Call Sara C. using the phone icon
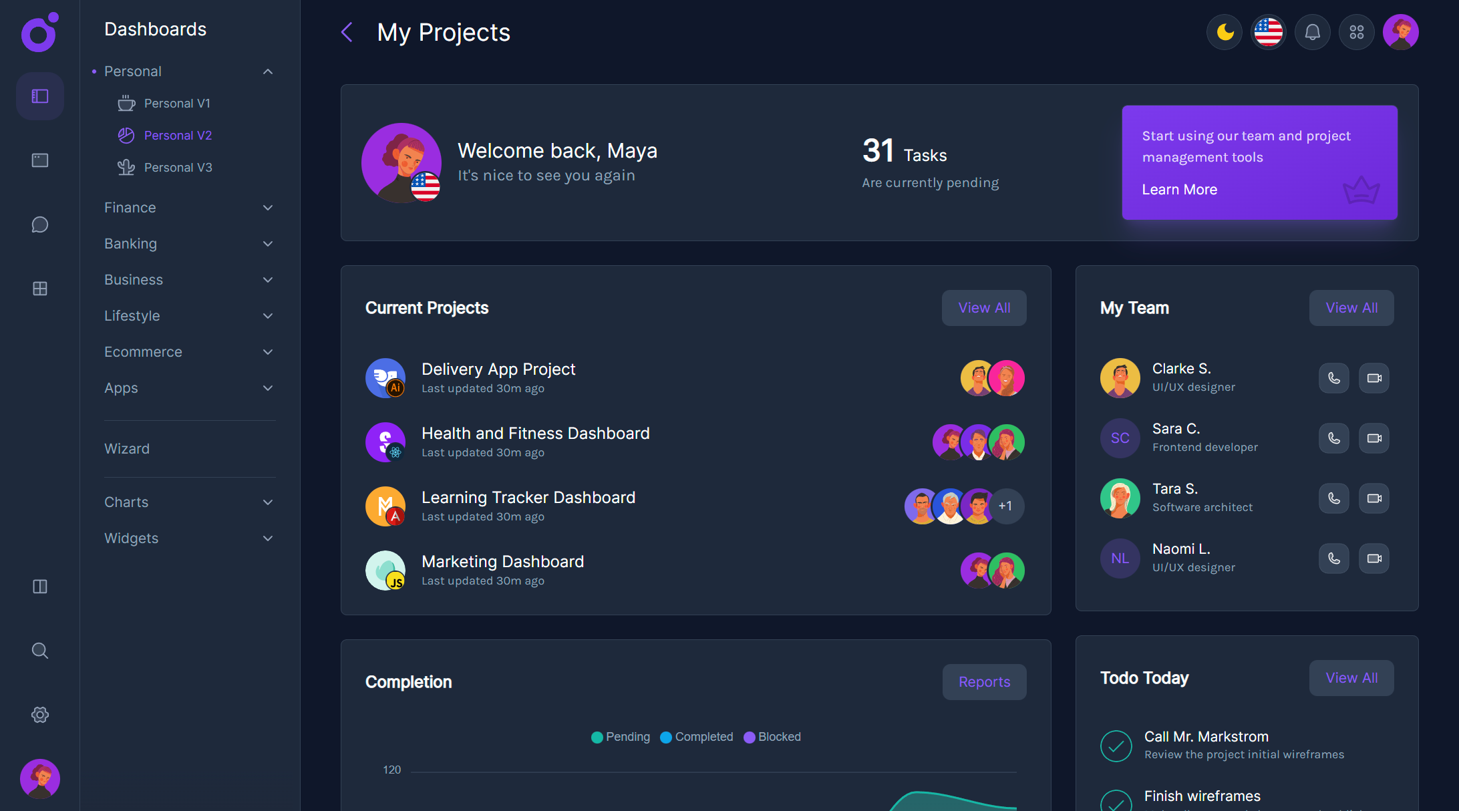 click(1333, 438)
